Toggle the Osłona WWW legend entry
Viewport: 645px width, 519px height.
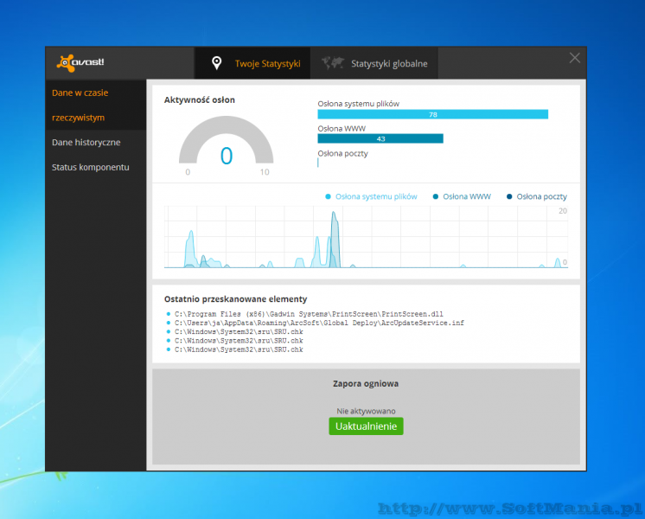462,196
